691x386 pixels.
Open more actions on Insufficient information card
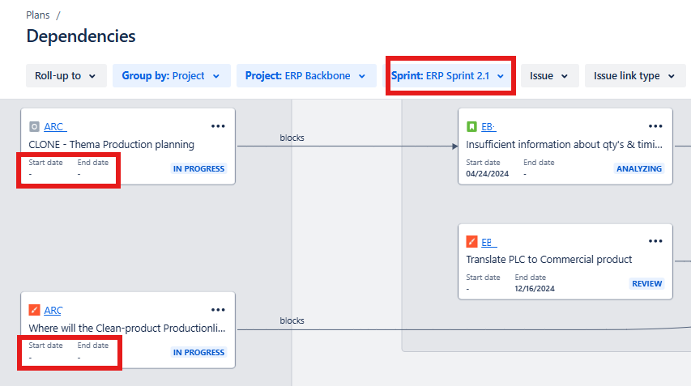click(x=655, y=126)
